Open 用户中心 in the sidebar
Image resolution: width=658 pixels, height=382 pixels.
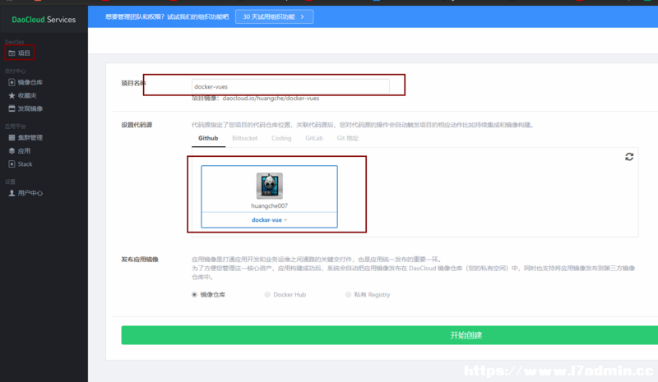tap(30, 193)
